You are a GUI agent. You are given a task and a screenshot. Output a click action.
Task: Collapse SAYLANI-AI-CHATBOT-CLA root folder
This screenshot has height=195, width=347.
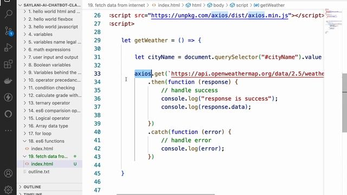(x=20, y=5)
